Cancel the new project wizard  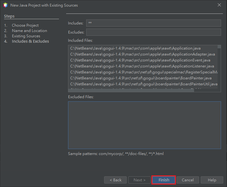(188, 180)
